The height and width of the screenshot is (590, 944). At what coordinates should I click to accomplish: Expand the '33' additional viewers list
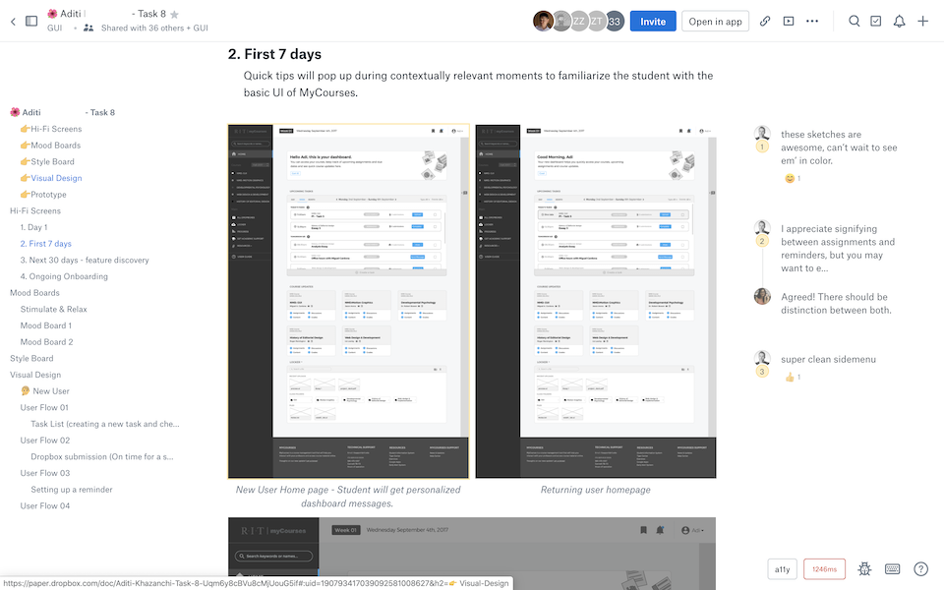point(615,22)
